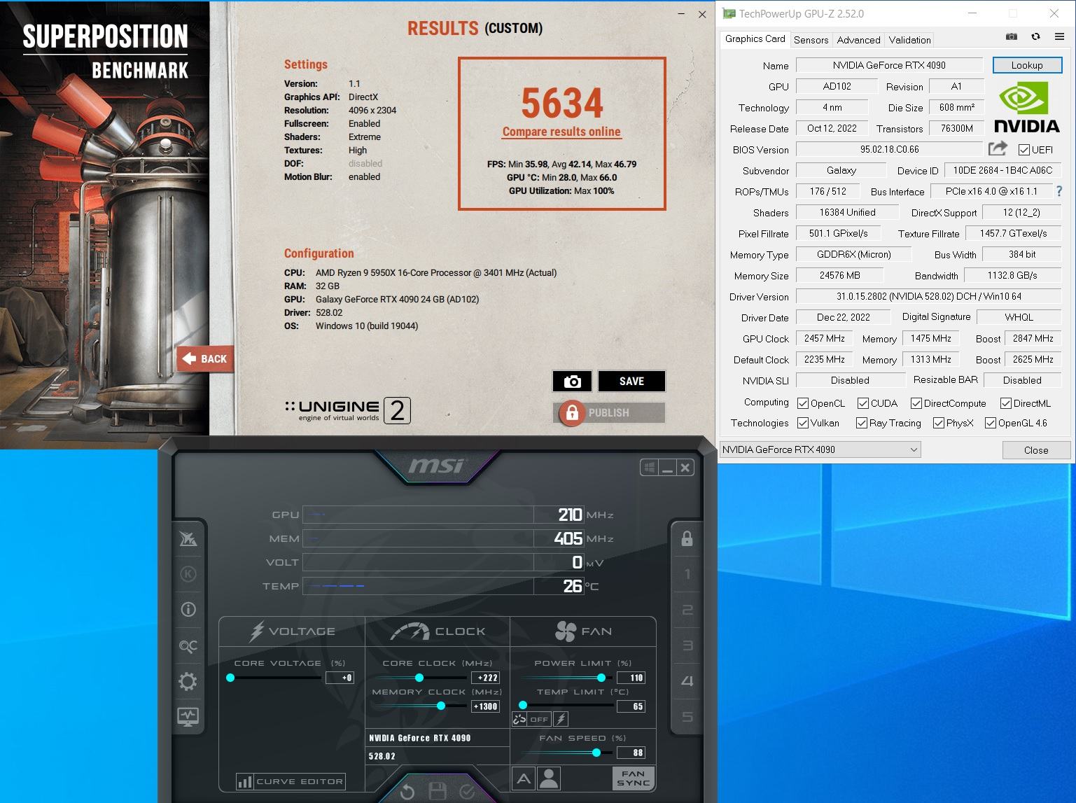
Task: Toggle the Fan Sync button
Action: click(633, 778)
